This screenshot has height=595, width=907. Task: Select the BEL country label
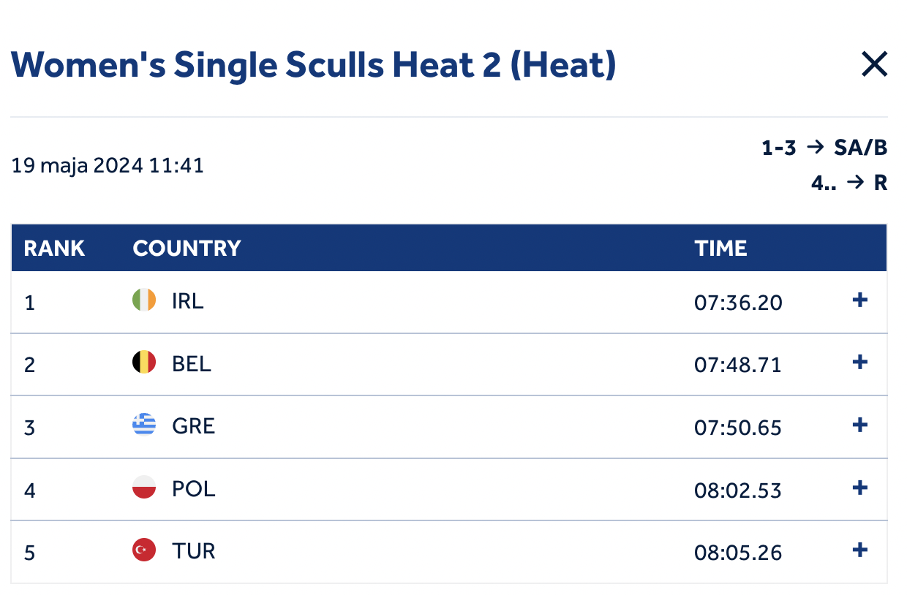(x=192, y=364)
